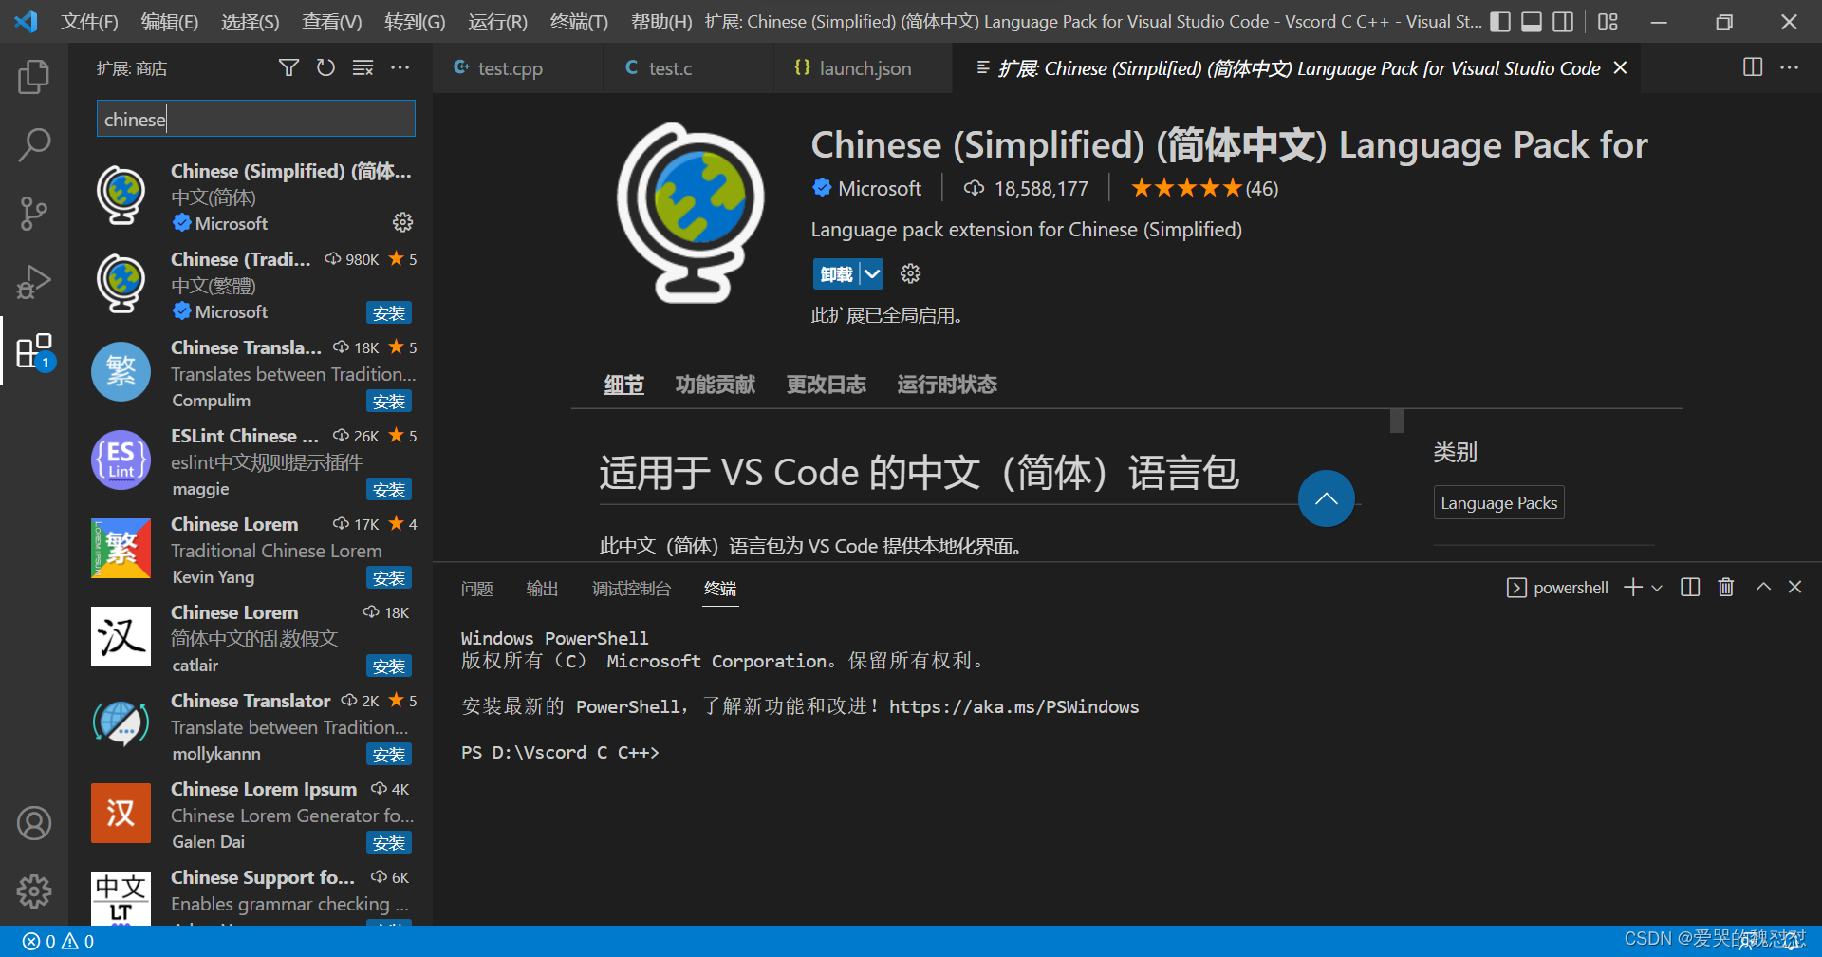Open the Extensions view icon
The image size is (1822, 957).
pos(34,350)
